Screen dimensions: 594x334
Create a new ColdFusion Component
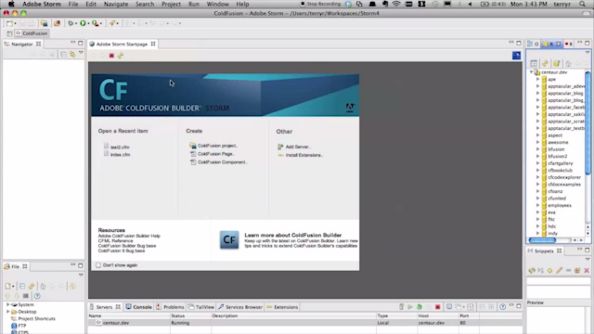(222, 162)
